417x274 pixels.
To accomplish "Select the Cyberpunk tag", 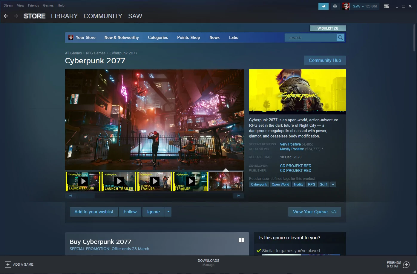I will coord(259,184).
